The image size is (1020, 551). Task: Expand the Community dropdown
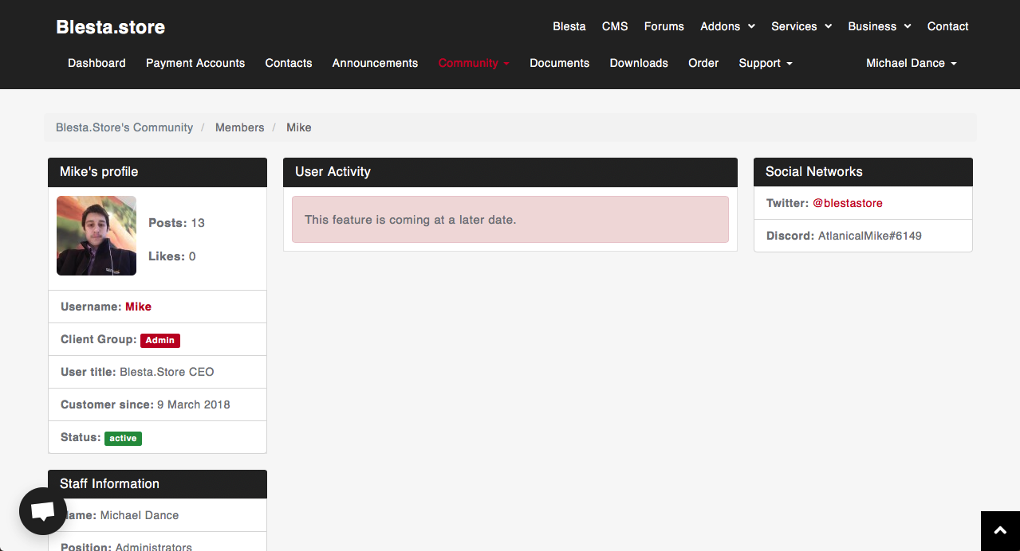[x=474, y=63]
